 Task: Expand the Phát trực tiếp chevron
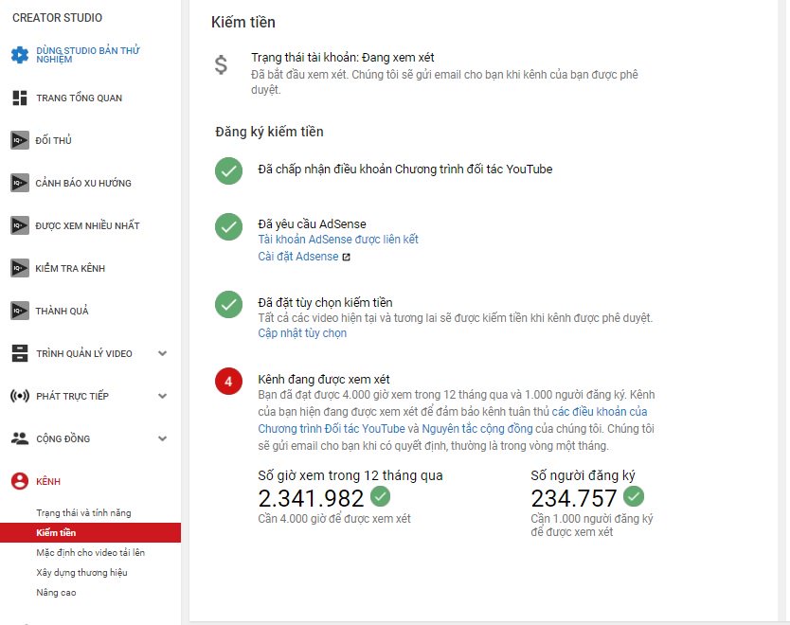pos(162,396)
